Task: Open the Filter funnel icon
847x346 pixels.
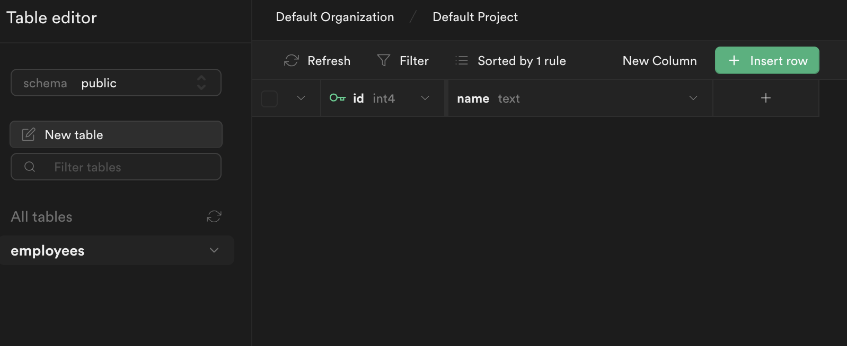Action: click(x=383, y=60)
